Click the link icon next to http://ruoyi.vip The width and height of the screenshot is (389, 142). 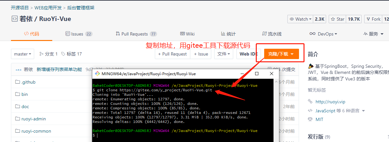click(x=310, y=101)
